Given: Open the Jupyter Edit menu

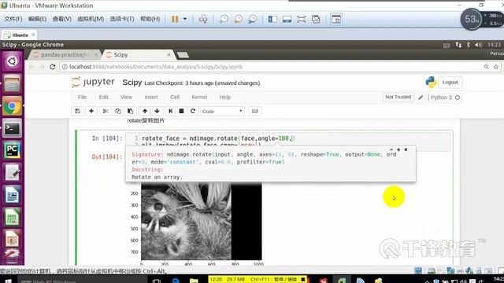Looking at the screenshot, I should 103,97.
